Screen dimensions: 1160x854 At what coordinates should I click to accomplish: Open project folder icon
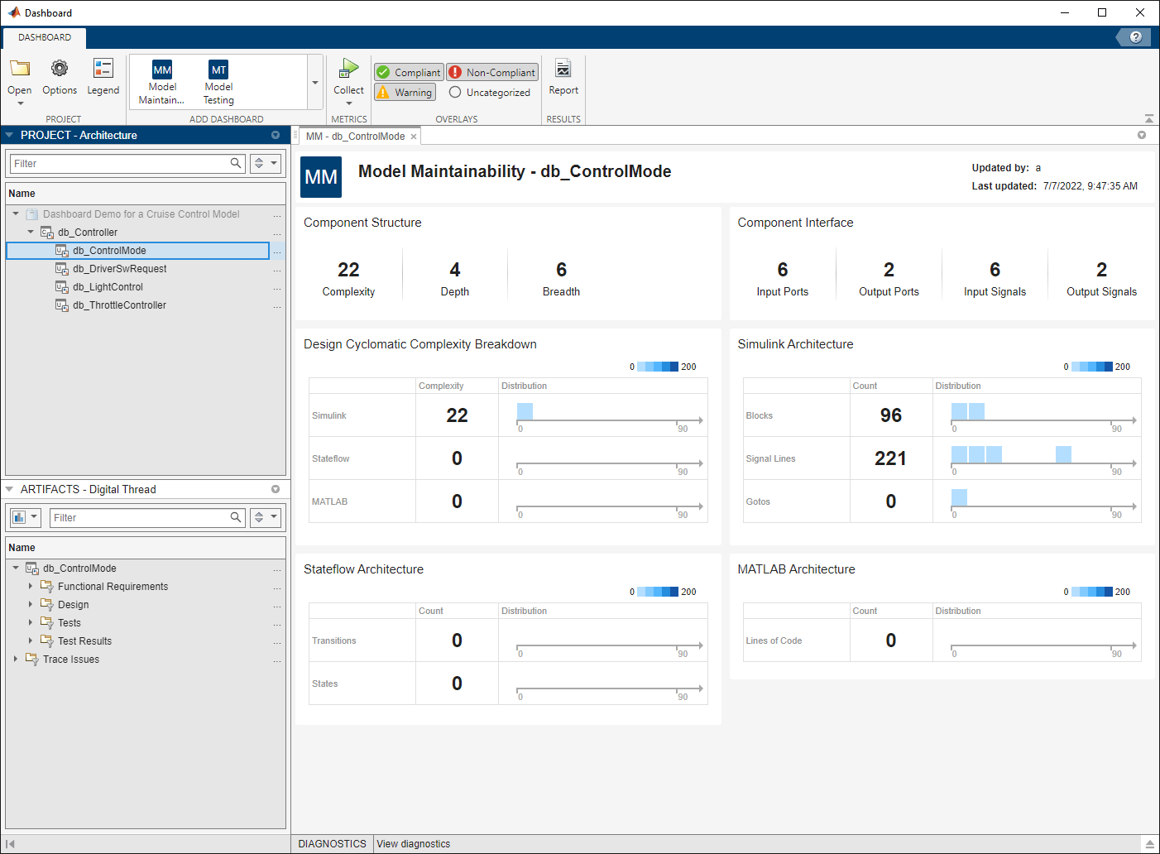[20, 69]
